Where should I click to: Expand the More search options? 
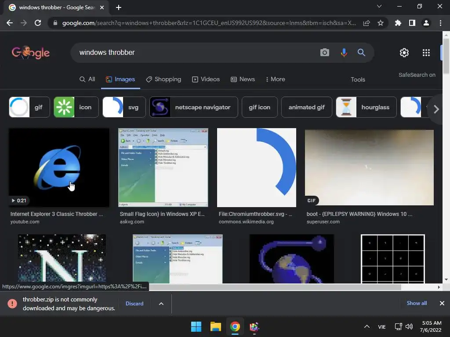tap(275, 79)
